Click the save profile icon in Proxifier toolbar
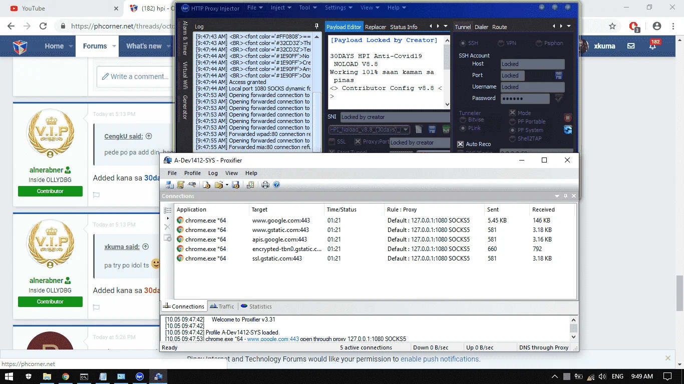This screenshot has height=384, width=684. click(235, 184)
